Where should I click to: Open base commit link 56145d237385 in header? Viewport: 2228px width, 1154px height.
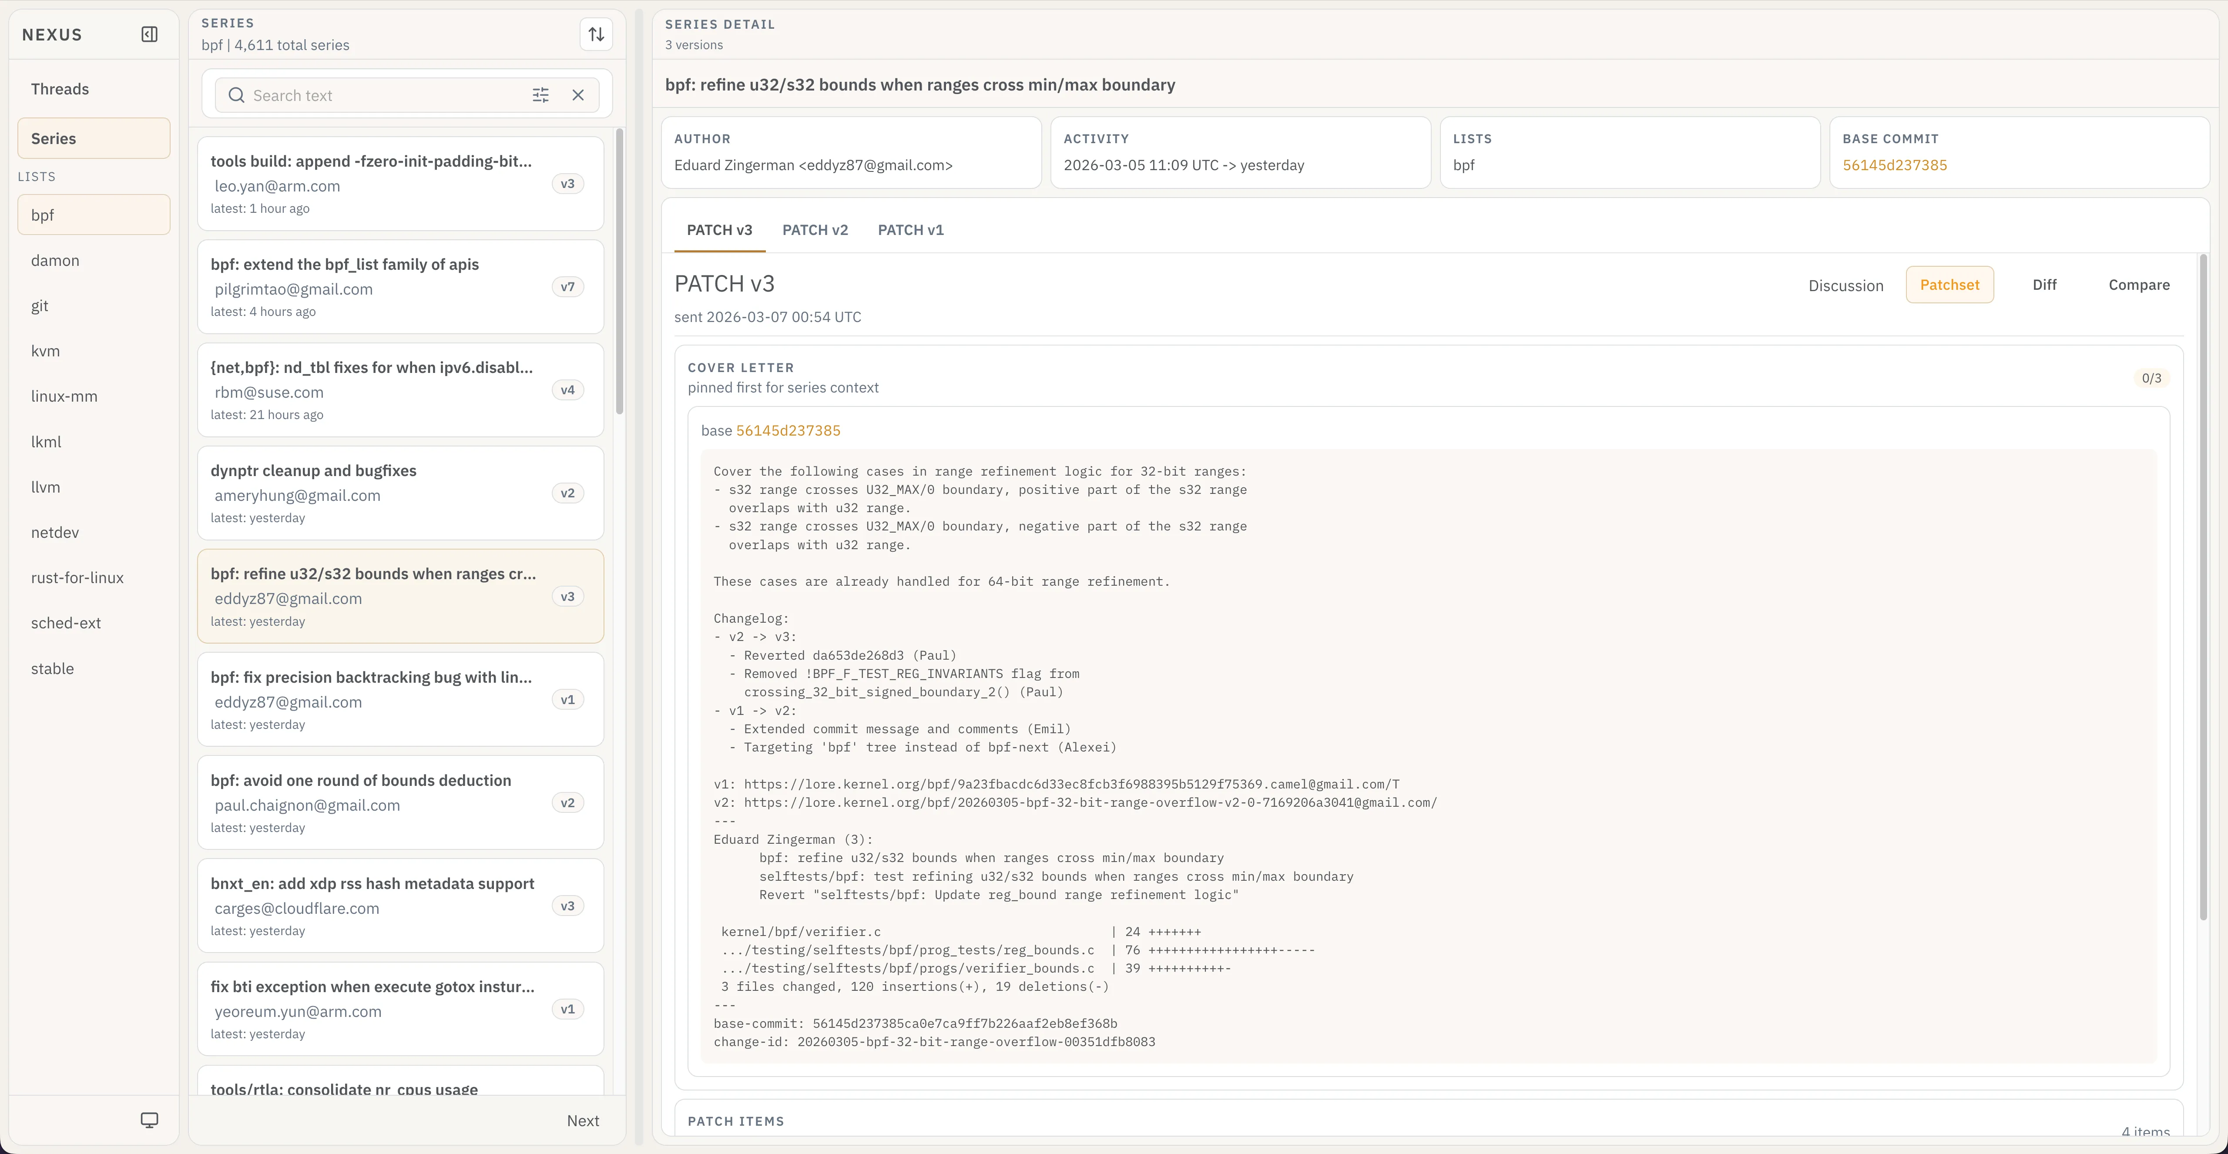coord(1894,165)
